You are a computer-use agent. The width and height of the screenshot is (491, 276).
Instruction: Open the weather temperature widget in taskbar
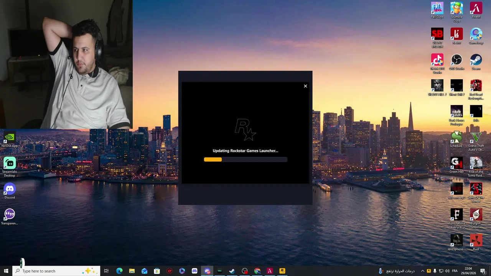(397, 271)
